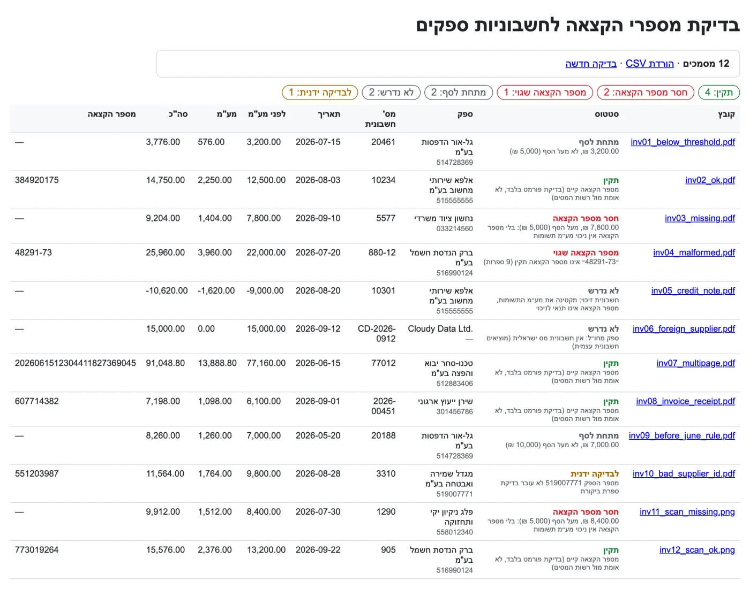This screenshot has width=750, height=589.
Task: Click the 'תאריך' column header
Action: click(329, 114)
